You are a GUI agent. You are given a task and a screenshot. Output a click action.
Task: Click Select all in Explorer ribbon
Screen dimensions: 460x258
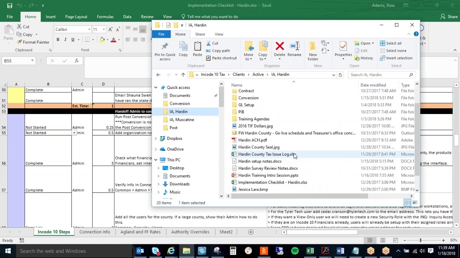point(391,43)
